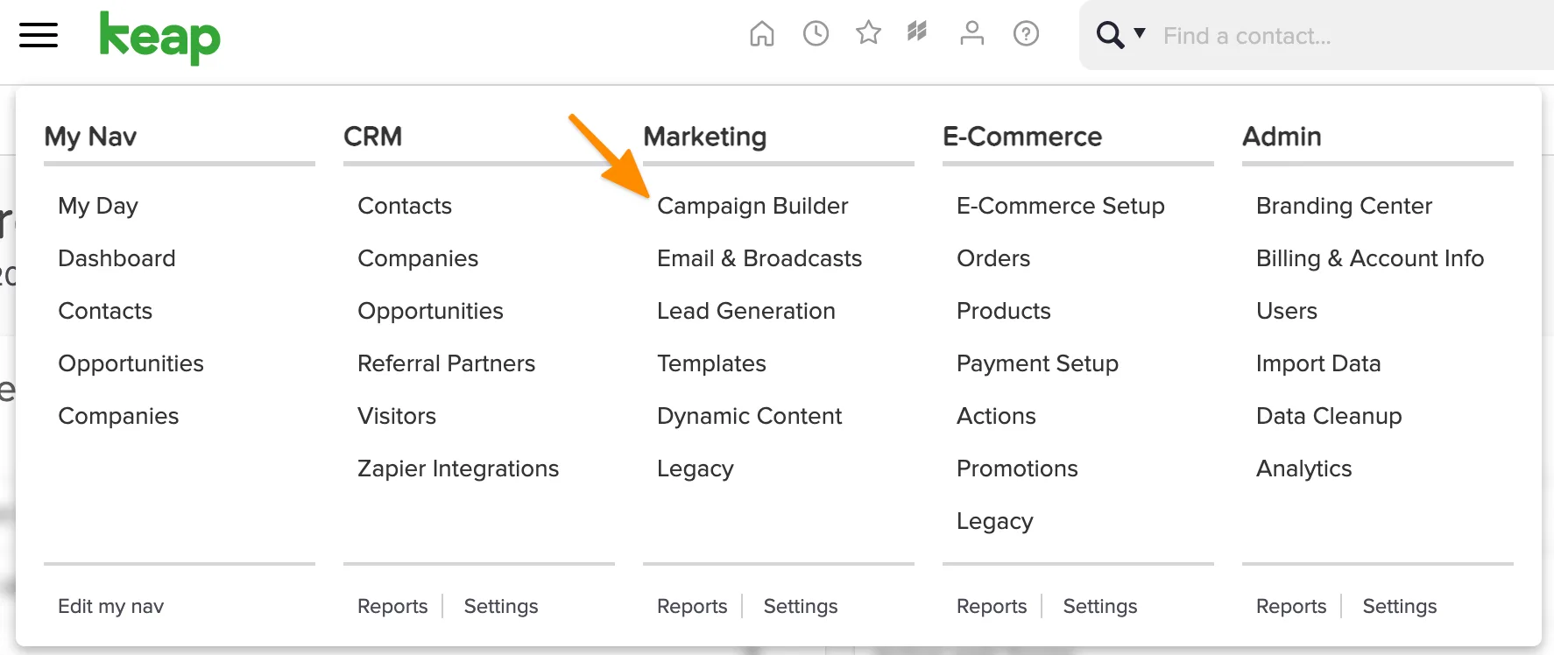Click the search magnifier icon
Image resolution: width=1554 pixels, height=655 pixels.
pyautogui.click(x=1110, y=35)
